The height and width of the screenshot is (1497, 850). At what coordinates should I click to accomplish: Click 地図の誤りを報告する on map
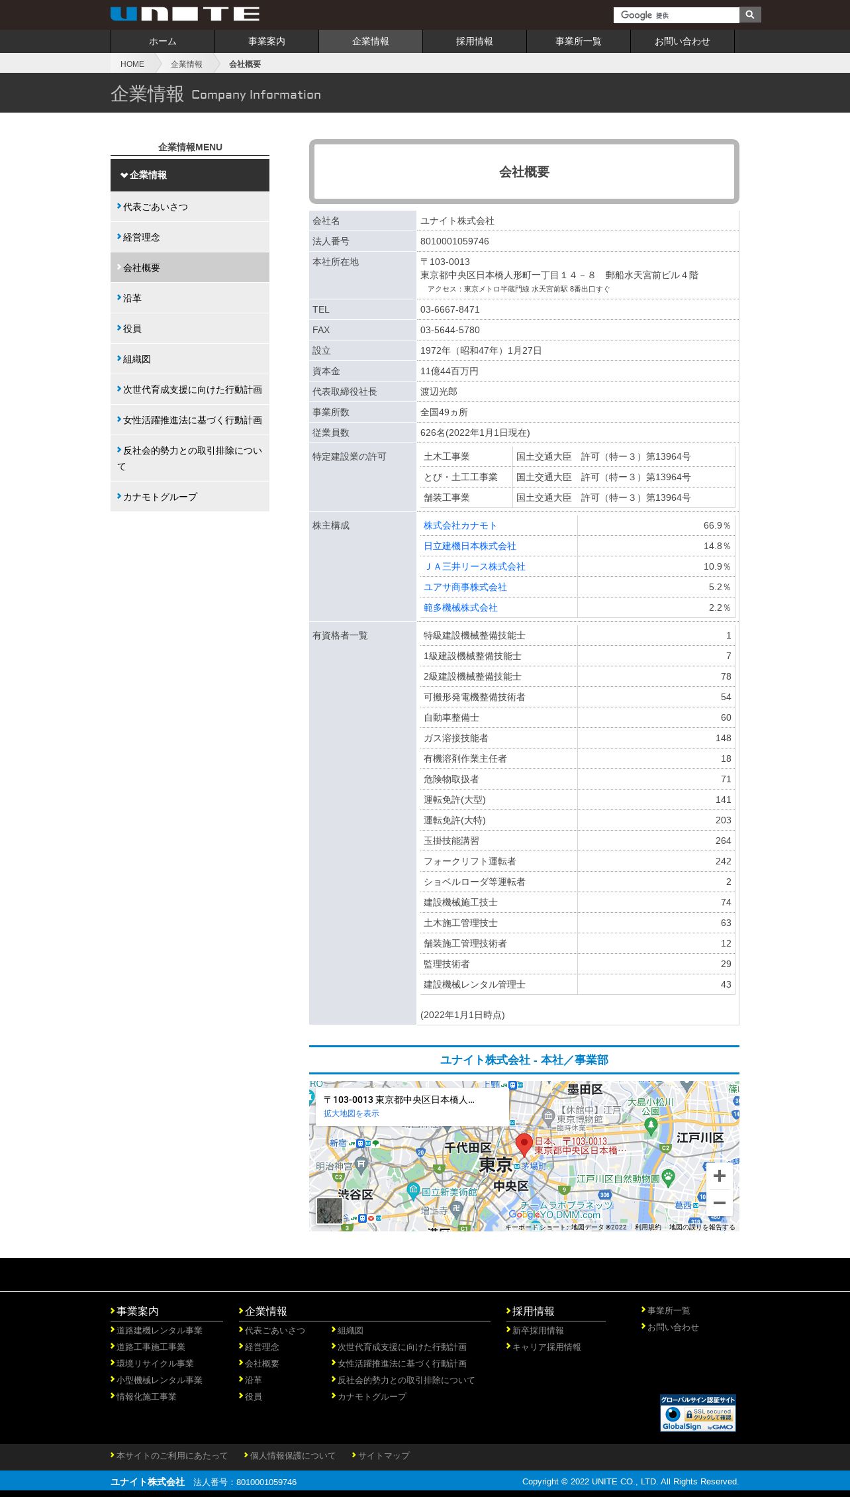[x=702, y=1227]
